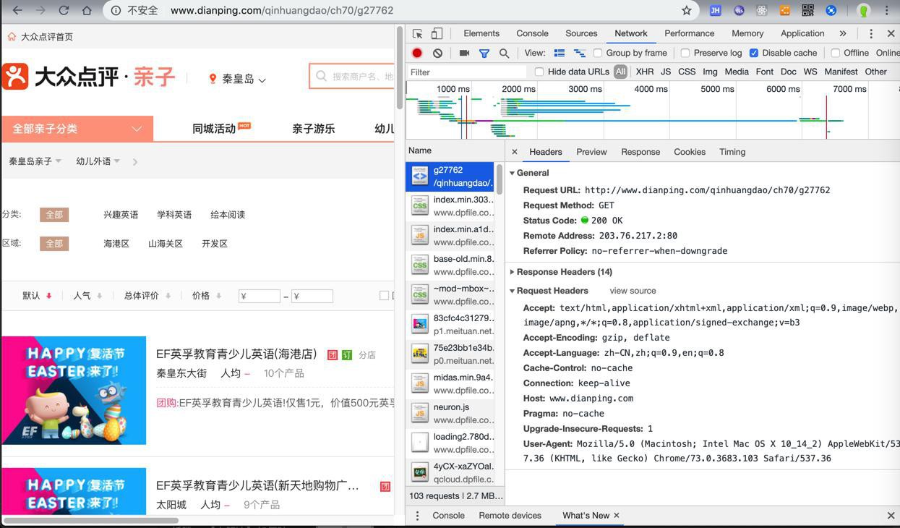Open the Cookies tab for request
Screen dimensions: 900x528
click(x=690, y=152)
